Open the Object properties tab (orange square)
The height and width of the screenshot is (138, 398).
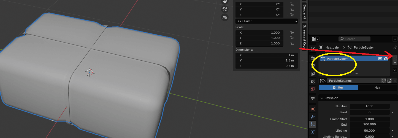(x=313, y=109)
